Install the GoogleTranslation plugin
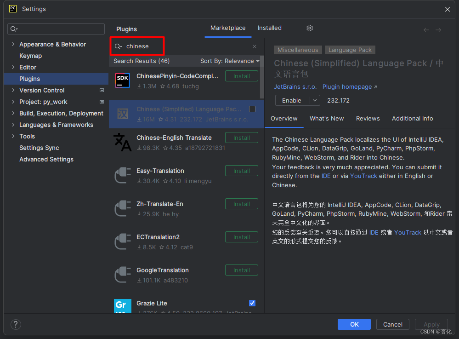The height and width of the screenshot is (339, 459). click(x=242, y=270)
